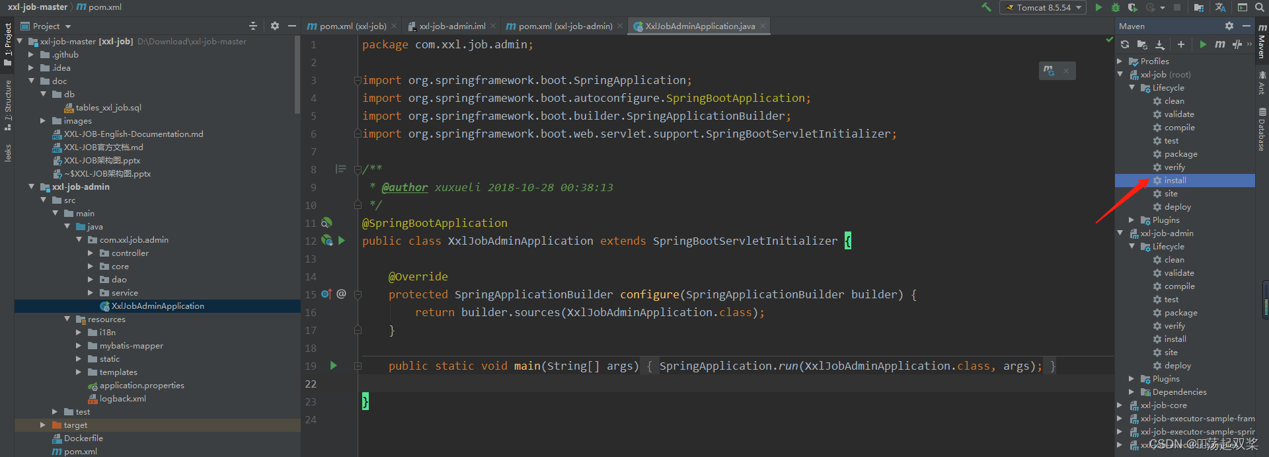Expand the controller package folder

pyautogui.click(x=91, y=253)
